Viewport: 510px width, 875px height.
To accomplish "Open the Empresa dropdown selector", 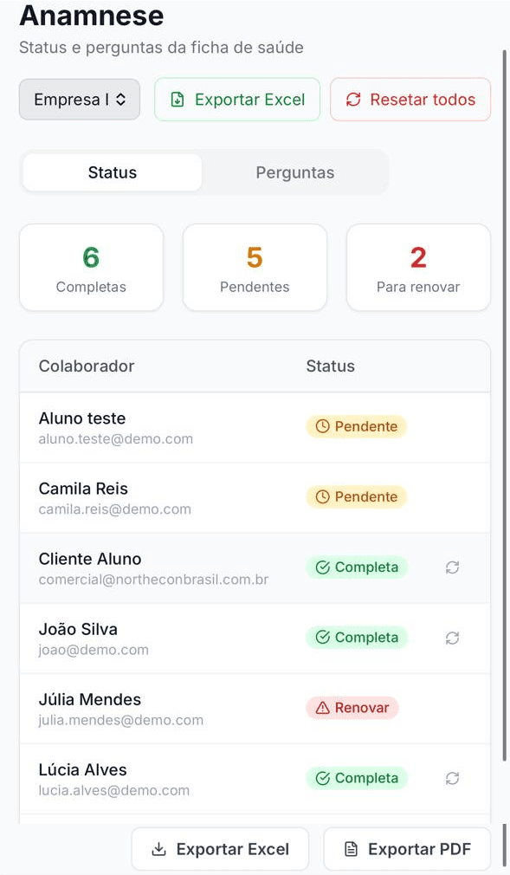I will click(80, 100).
